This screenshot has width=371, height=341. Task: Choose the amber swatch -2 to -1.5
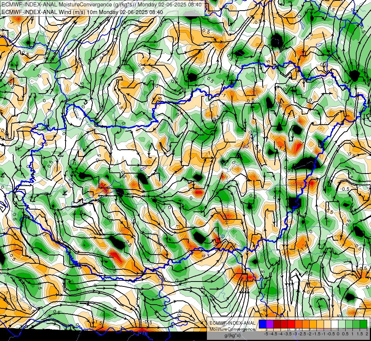(x=313, y=324)
